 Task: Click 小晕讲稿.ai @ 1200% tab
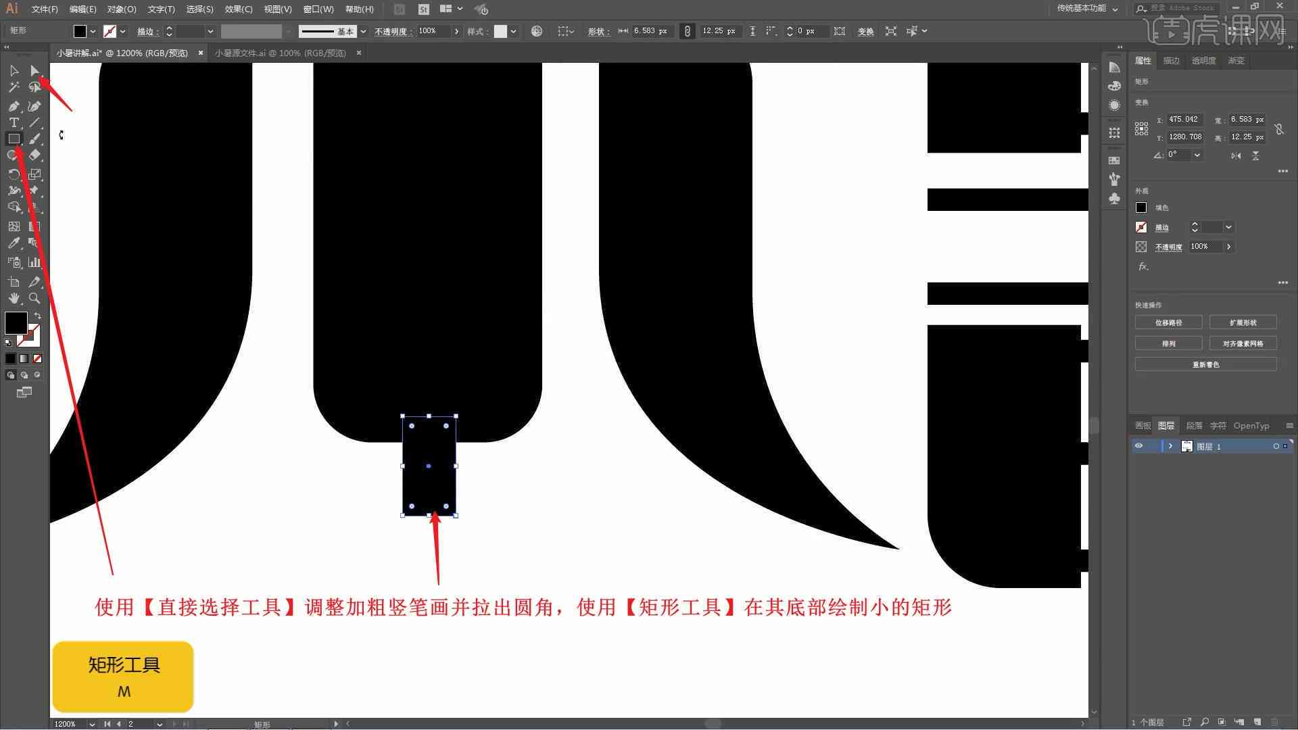pos(125,53)
